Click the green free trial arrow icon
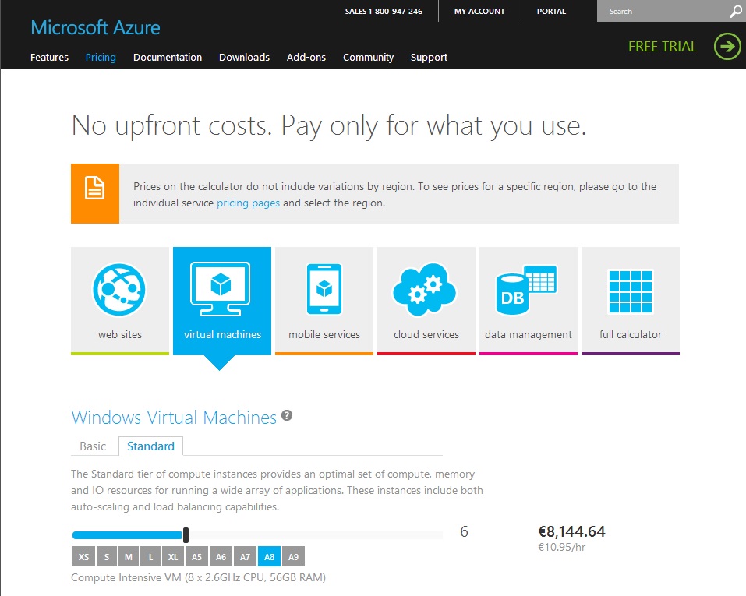 [727, 46]
